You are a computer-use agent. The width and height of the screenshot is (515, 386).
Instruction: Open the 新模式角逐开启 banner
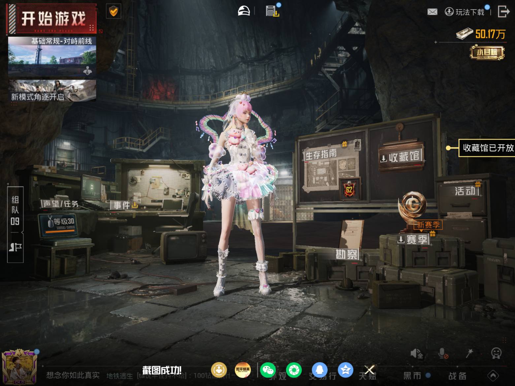52,90
